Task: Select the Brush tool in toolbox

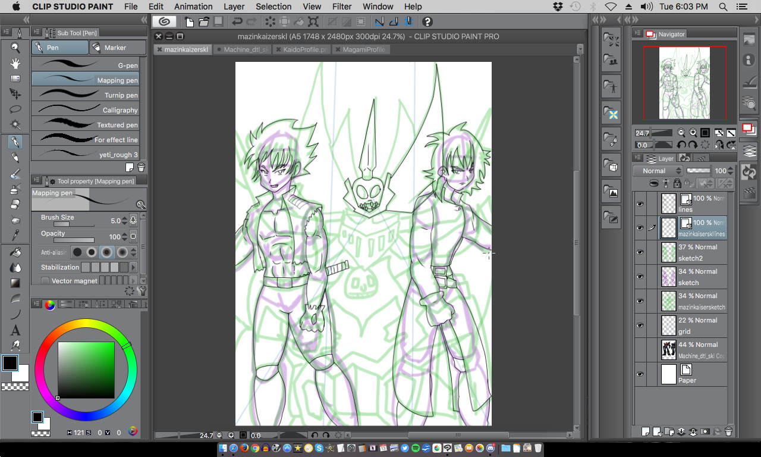Action: point(15,174)
